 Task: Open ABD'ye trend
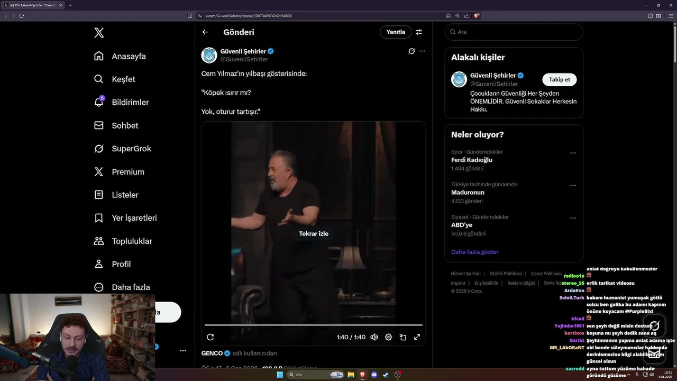461,225
